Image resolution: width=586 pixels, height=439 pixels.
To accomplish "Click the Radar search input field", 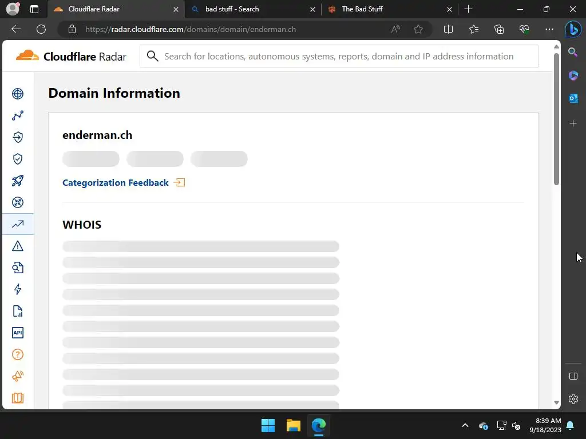I will point(339,56).
